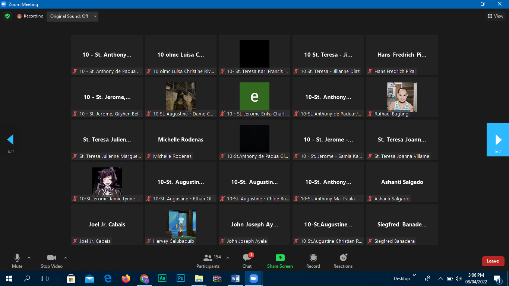Open the Participants list
Image resolution: width=509 pixels, height=286 pixels.
tap(208, 261)
